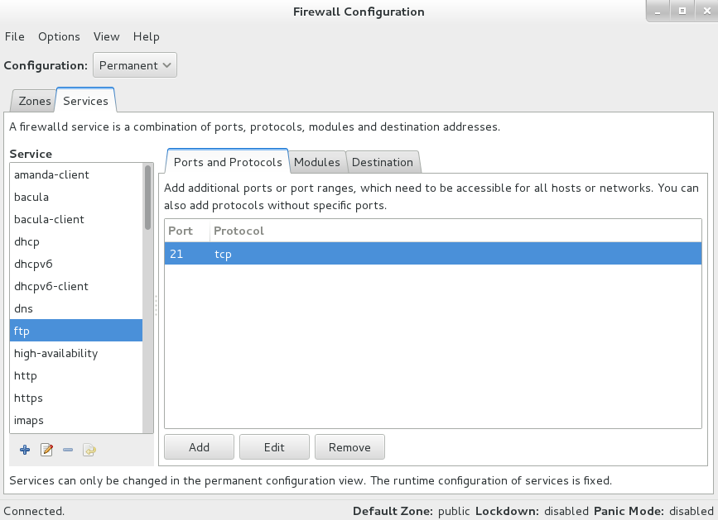Click the Remove button for ports
The height and width of the screenshot is (520, 718).
349,446
